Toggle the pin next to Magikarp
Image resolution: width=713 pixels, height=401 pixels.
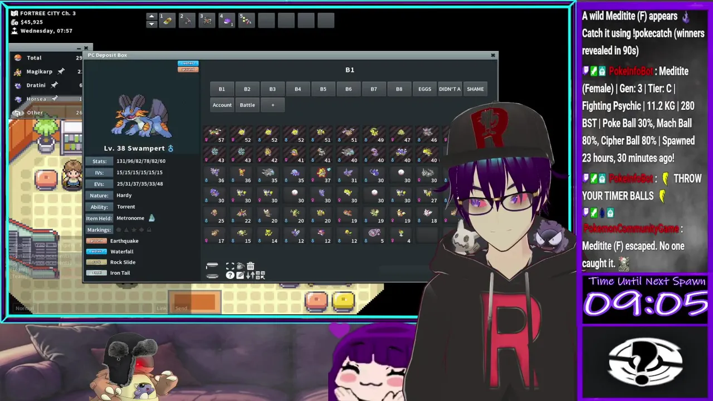tap(61, 71)
